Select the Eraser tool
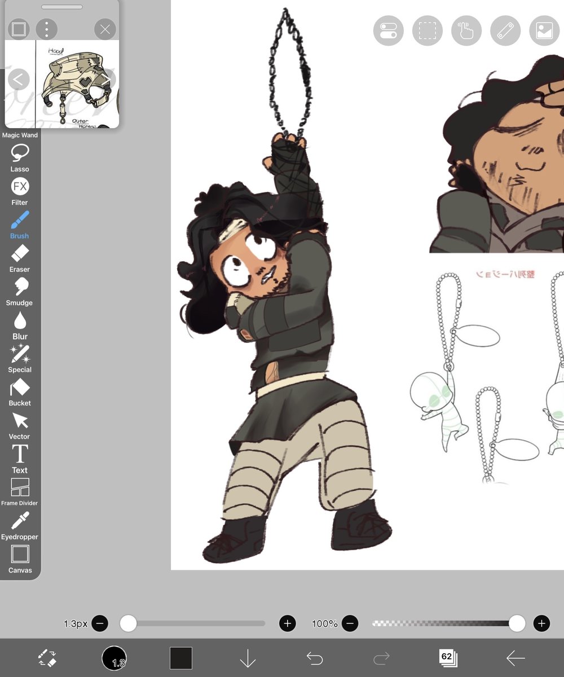Screen dimensions: 564x677 (20, 258)
